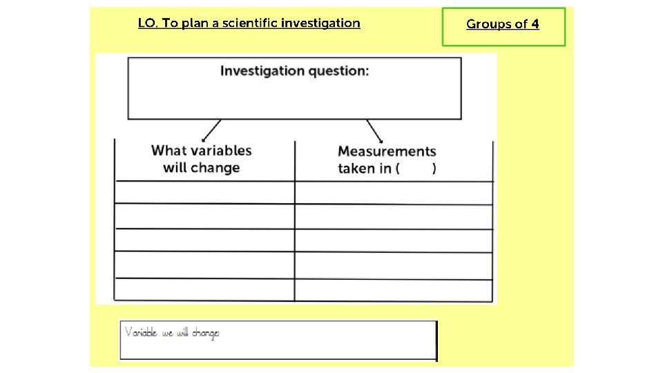663x373 pixels.
Task: Select the Measurements taken in header
Action: (387, 160)
